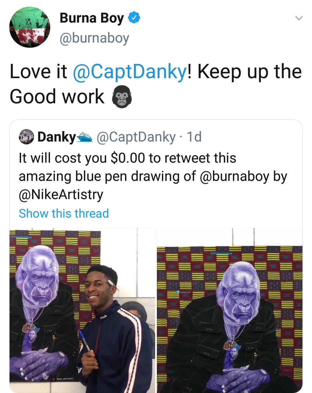Click the Danky name in the quoted tweet

pos(57,137)
